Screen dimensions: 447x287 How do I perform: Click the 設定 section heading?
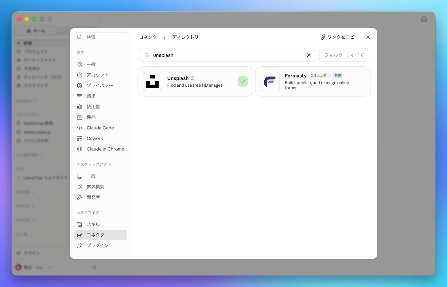coord(80,53)
